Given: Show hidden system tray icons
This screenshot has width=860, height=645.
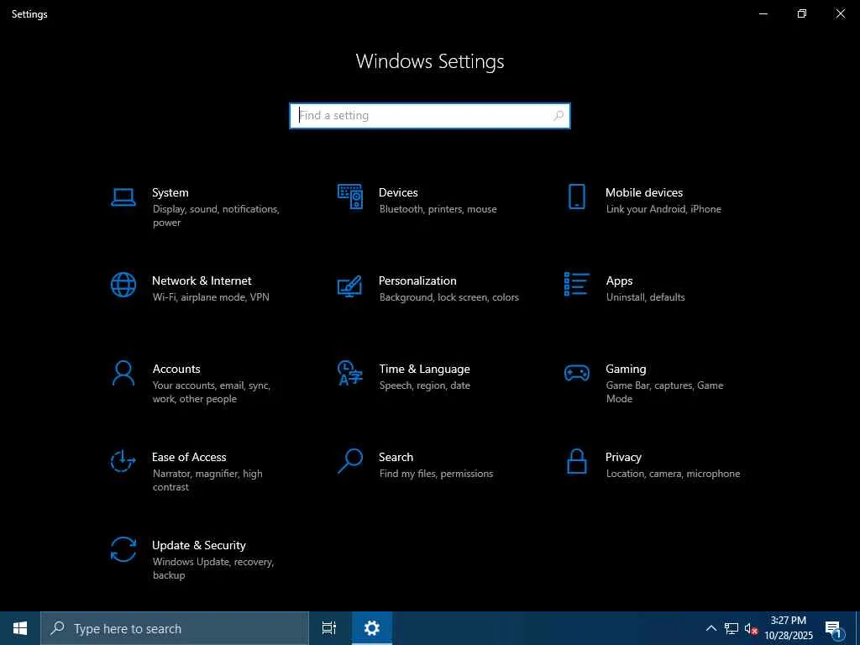Looking at the screenshot, I should (x=711, y=628).
